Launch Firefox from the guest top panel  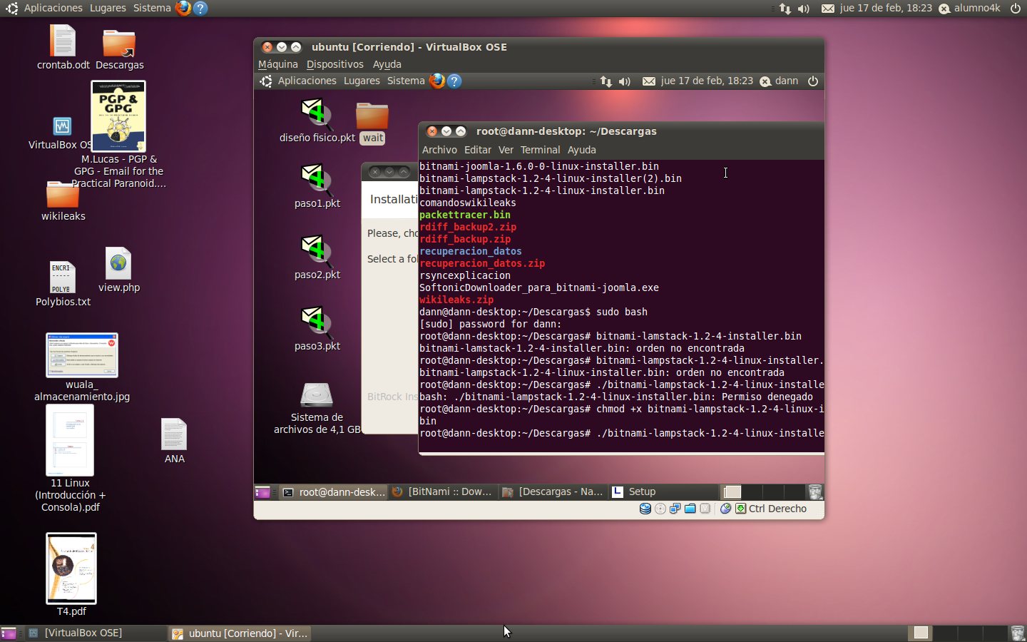(x=436, y=81)
